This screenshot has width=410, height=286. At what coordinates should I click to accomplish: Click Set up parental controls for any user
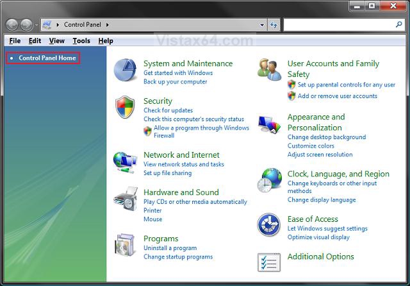click(347, 85)
